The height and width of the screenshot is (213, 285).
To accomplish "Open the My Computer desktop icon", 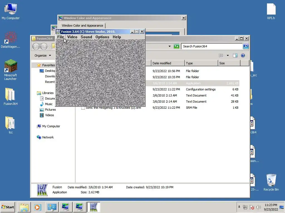I will [x=11, y=11].
